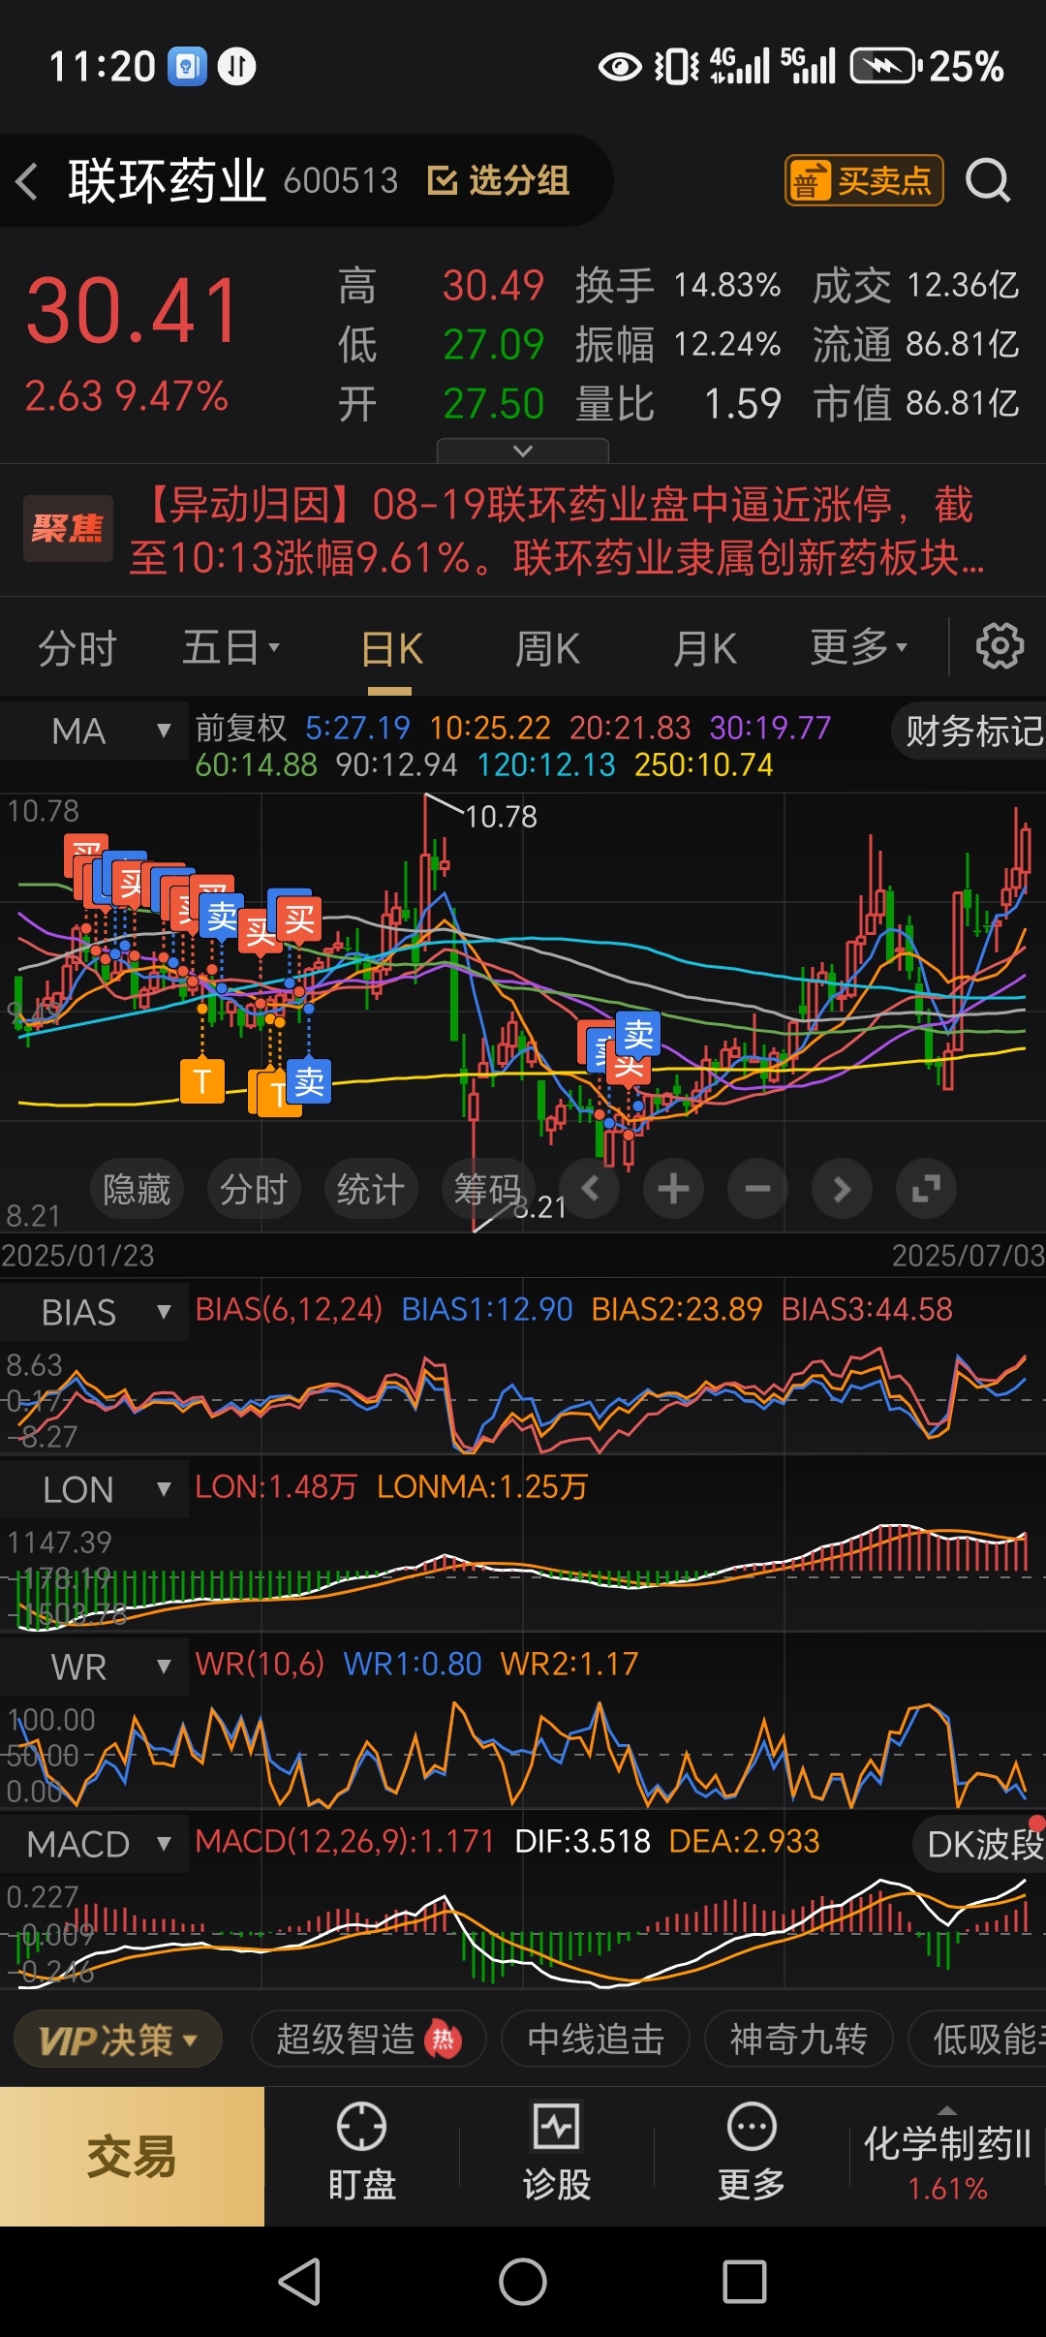Image resolution: width=1046 pixels, height=2337 pixels.
Task: Tap the 交易 trade button
Action: click(132, 2157)
